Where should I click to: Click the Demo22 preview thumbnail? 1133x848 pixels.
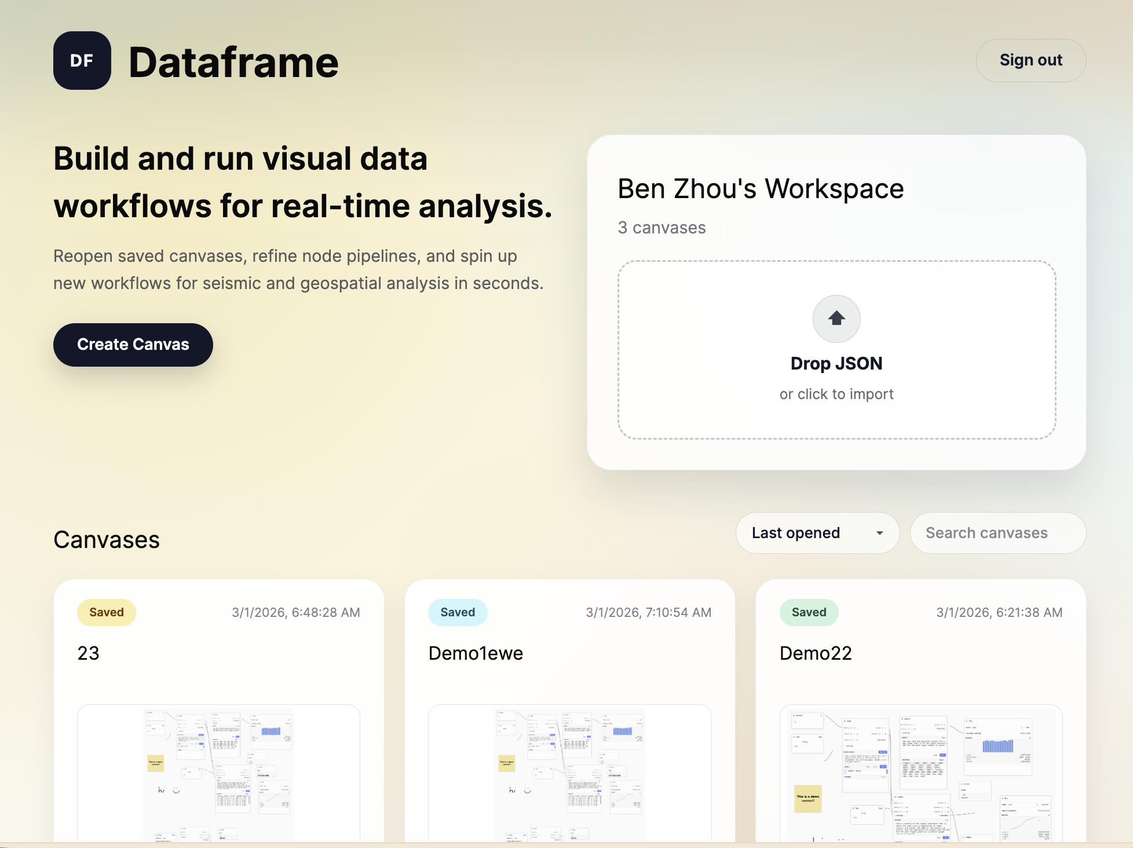click(920, 773)
